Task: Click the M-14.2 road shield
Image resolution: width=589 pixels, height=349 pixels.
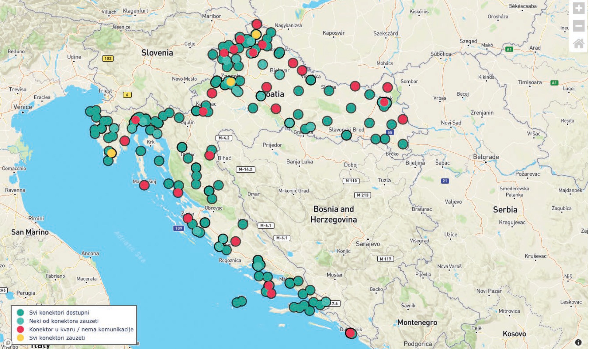Action: [245, 169]
